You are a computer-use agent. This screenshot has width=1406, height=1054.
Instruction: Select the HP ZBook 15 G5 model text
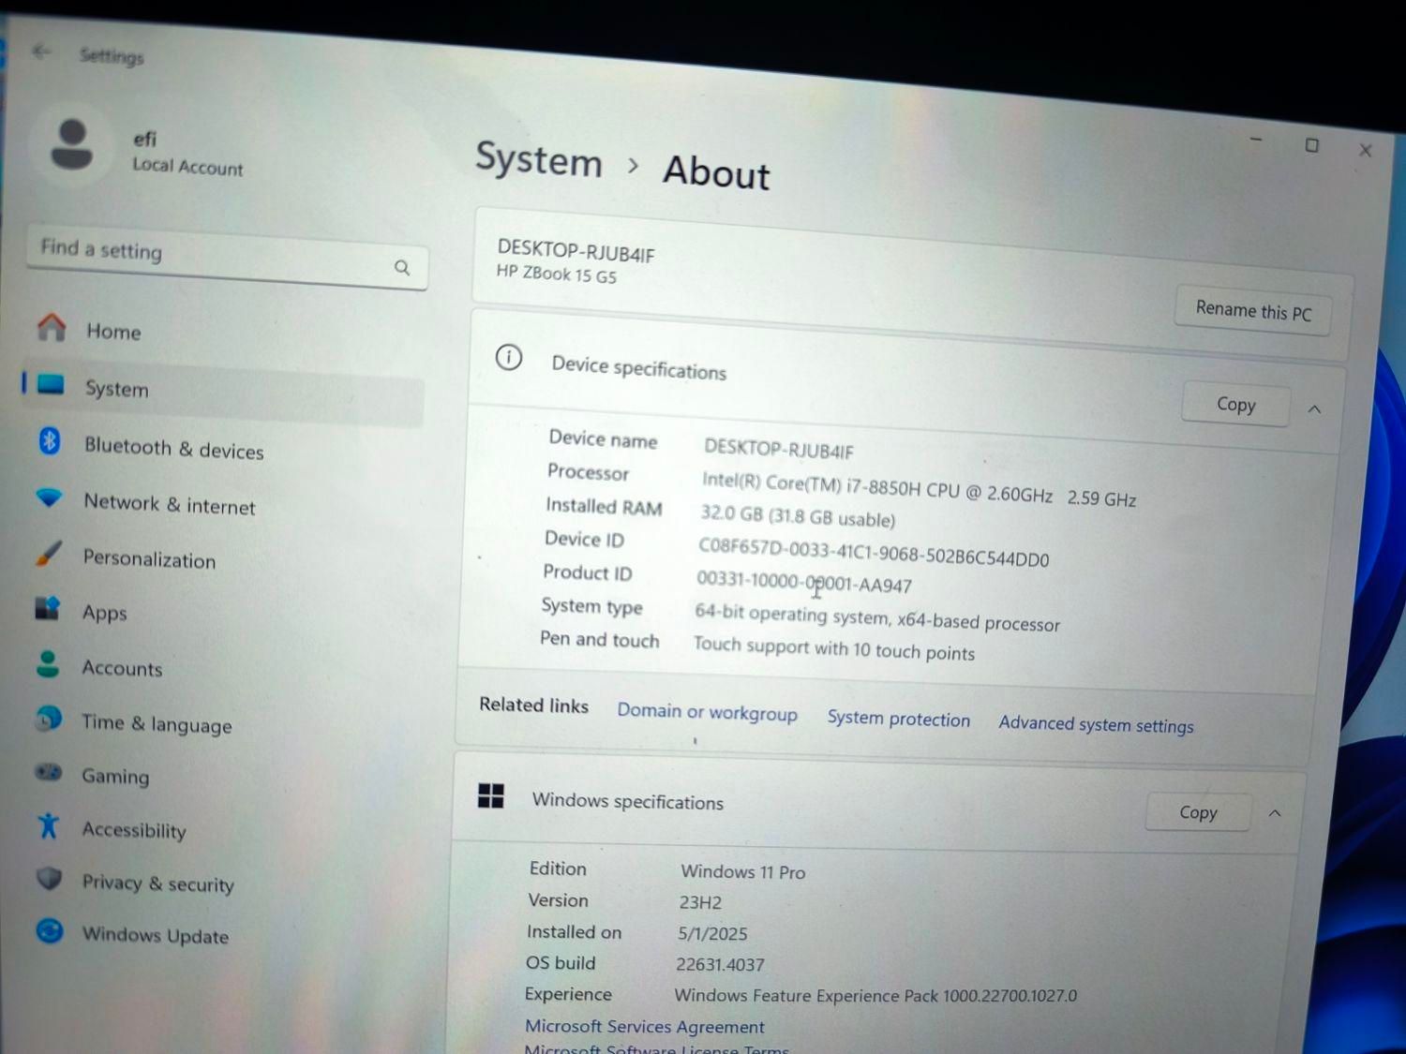[557, 274]
